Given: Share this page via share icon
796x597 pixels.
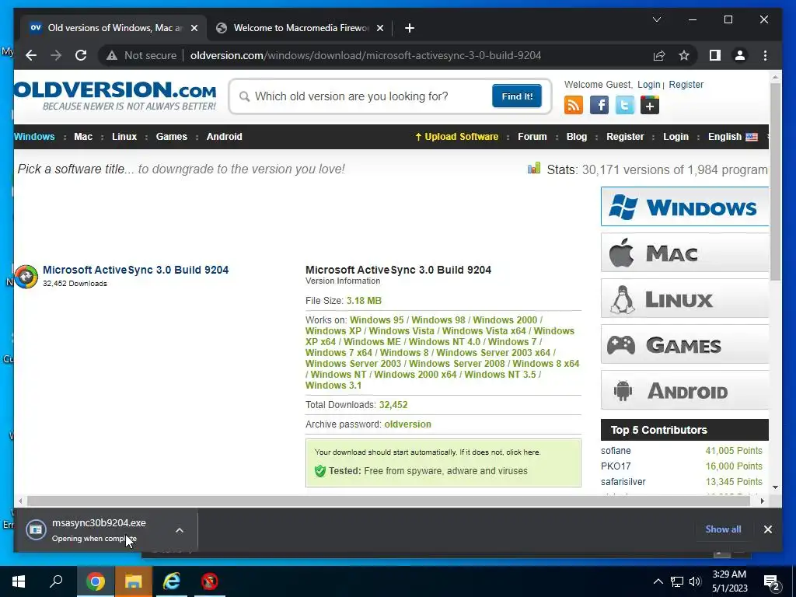Looking at the screenshot, I should 659,55.
